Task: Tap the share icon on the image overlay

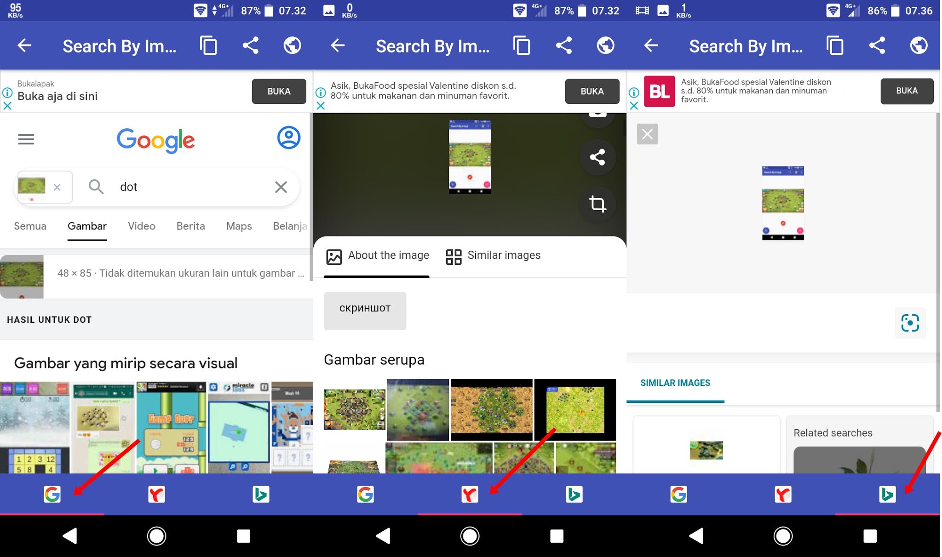Action: (598, 157)
